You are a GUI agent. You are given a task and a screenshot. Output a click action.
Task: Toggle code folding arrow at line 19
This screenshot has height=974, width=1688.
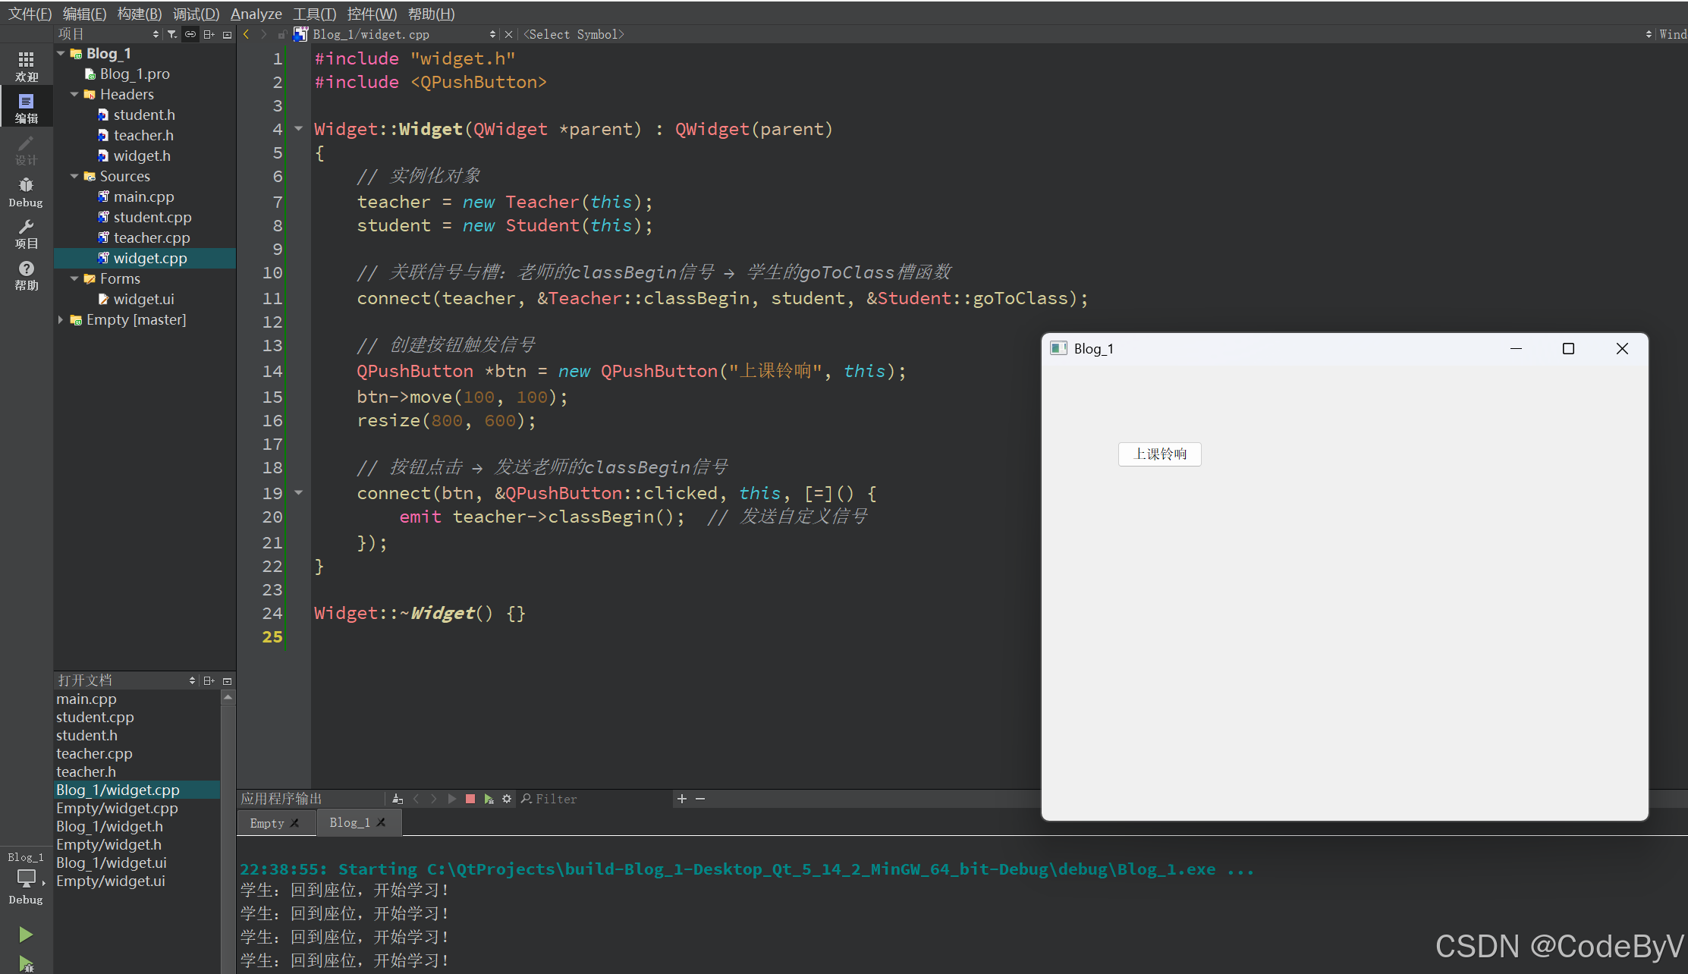299,493
